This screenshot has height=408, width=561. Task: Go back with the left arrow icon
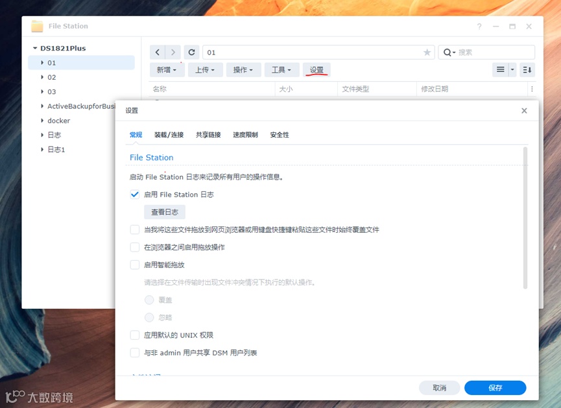158,53
